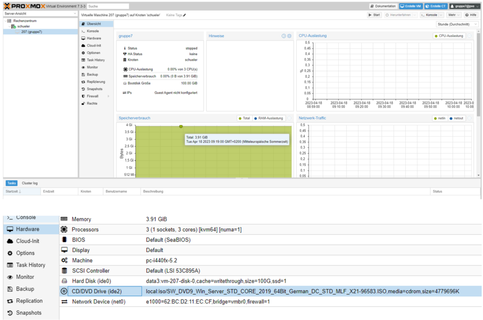Open Backup section in upper VM menu

[92, 74]
